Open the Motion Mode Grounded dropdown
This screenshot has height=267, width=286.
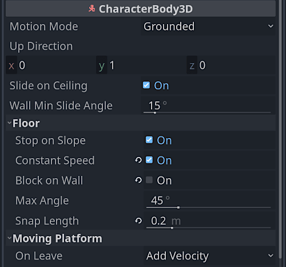pos(208,26)
